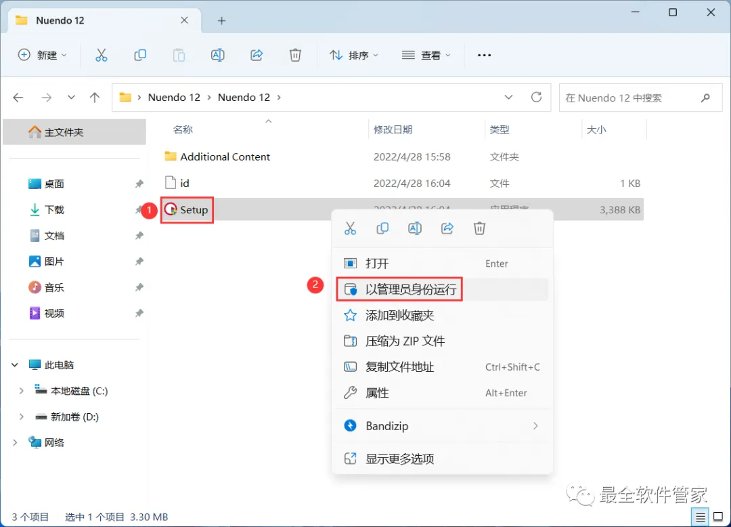Click the Cut icon in the context menu
The height and width of the screenshot is (527, 731).
point(350,228)
